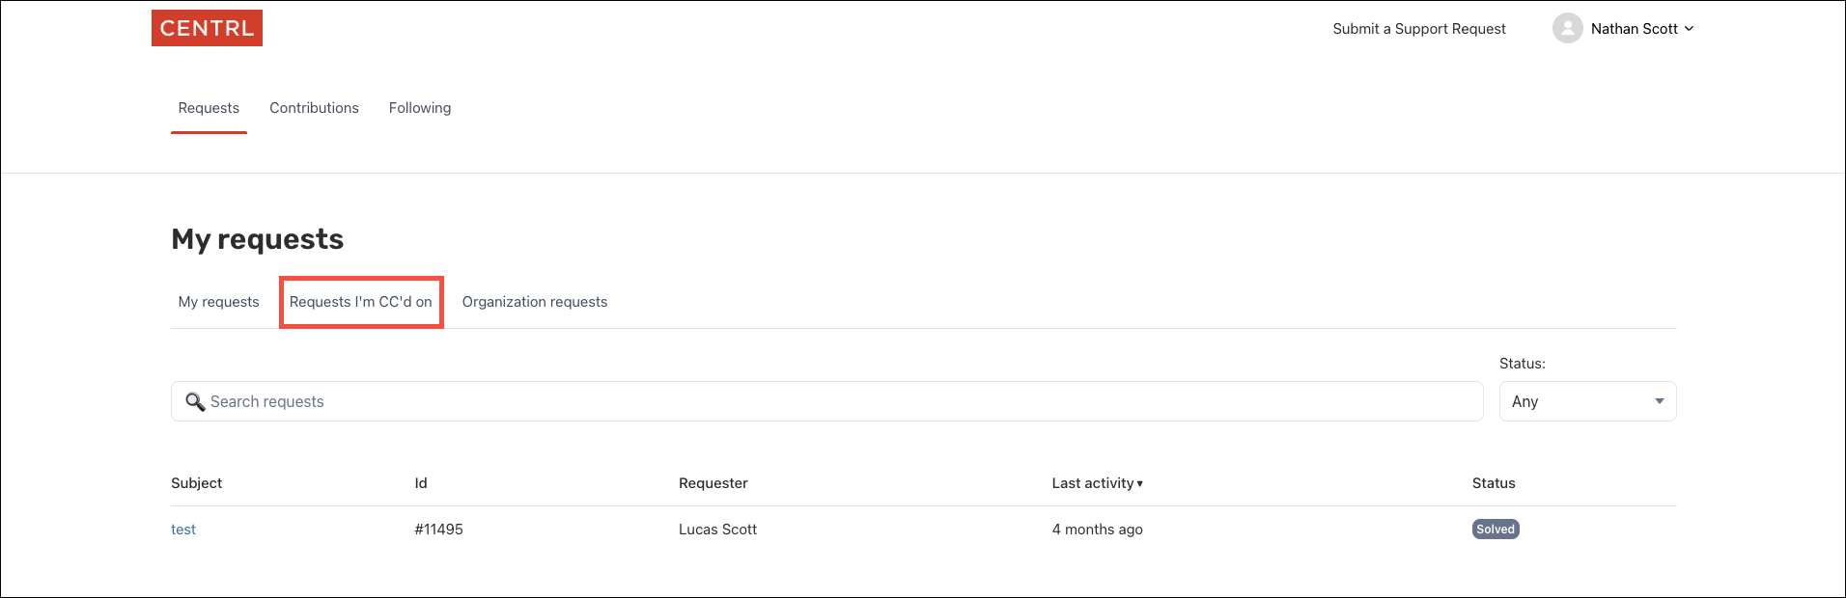View Organization requests tab
This screenshot has width=1846, height=598.
(535, 302)
